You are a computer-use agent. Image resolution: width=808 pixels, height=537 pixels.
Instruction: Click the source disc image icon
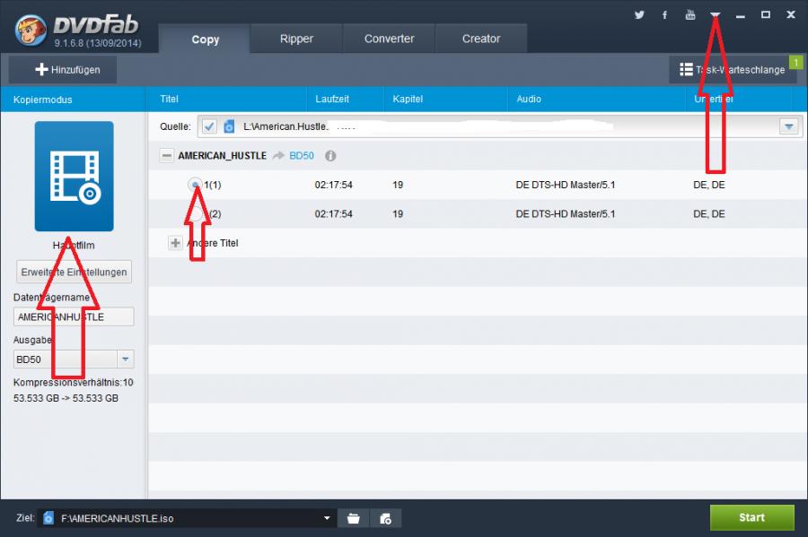[x=229, y=126]
